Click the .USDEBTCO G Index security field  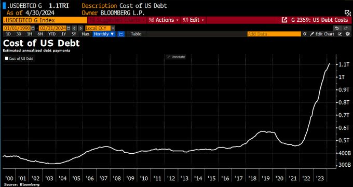pyautogui.click(x=45, y=20)
